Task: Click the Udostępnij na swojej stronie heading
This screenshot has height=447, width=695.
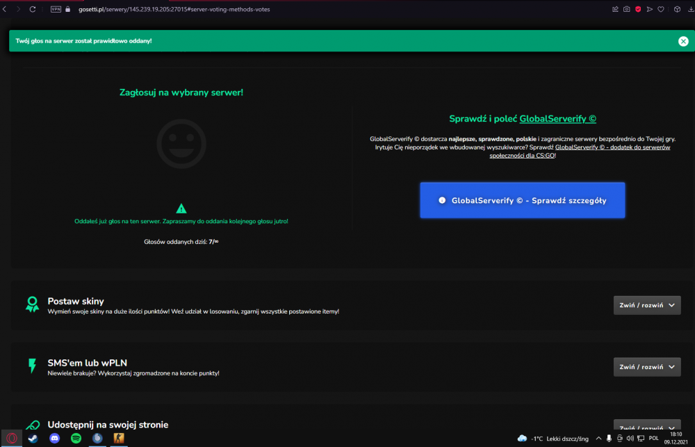Action: tap(108, 424)
